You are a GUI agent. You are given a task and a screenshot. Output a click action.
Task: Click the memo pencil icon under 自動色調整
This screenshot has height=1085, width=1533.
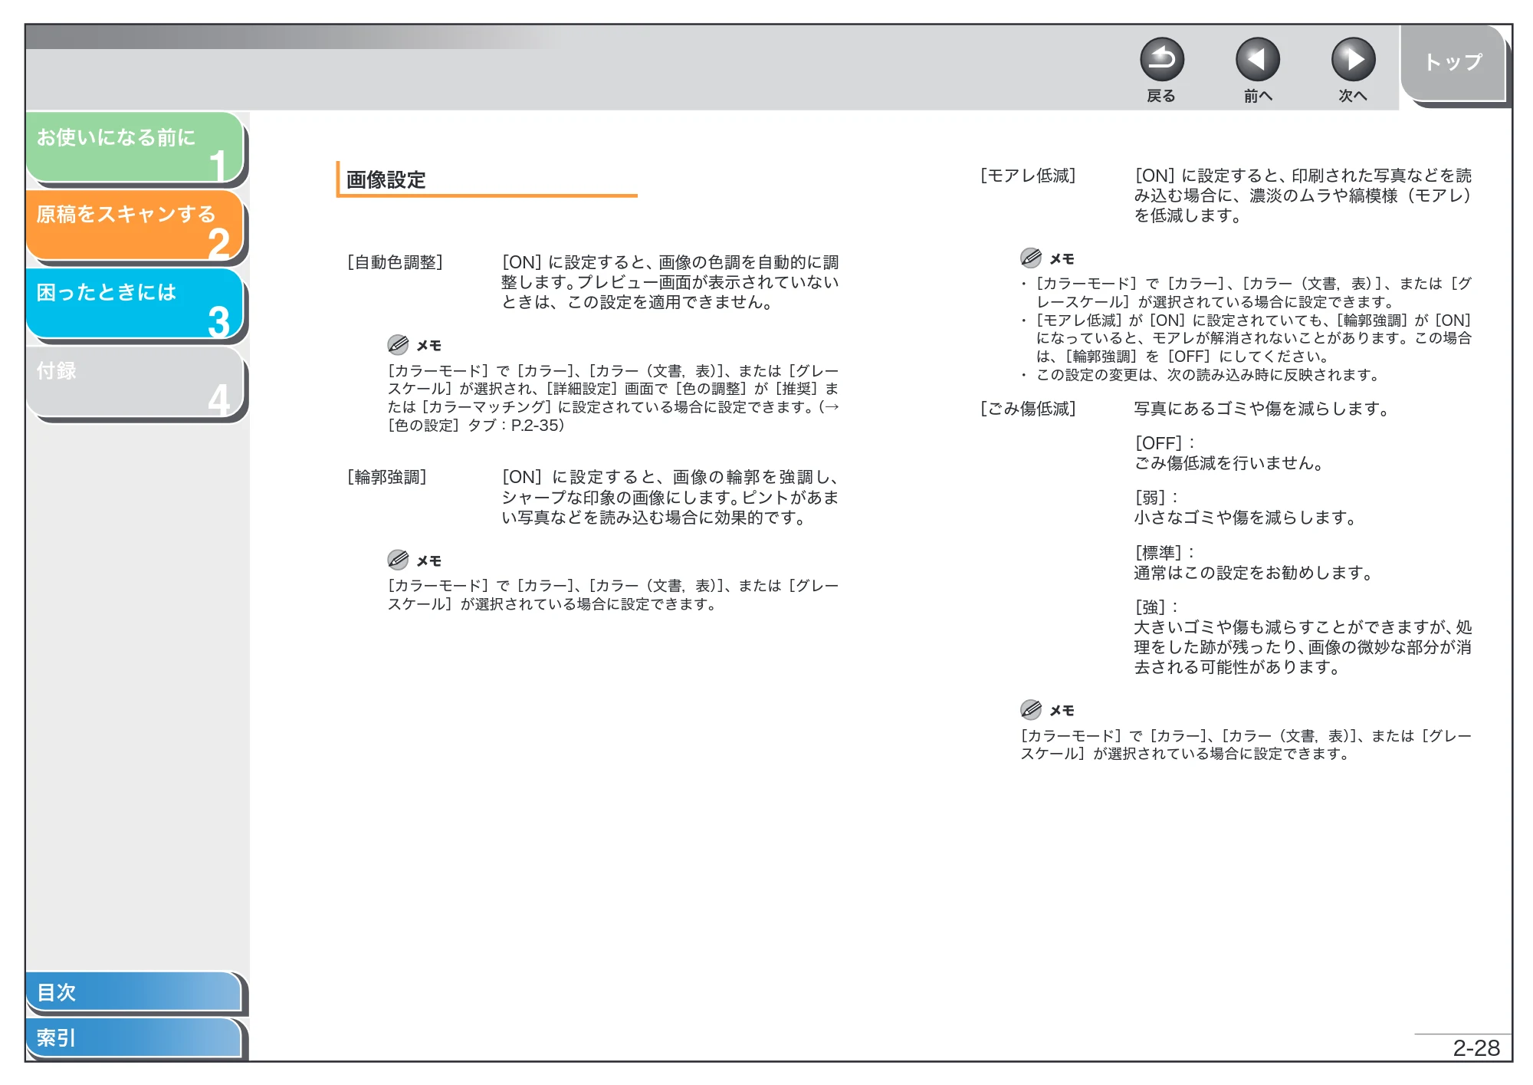click(x=398, y=344)
